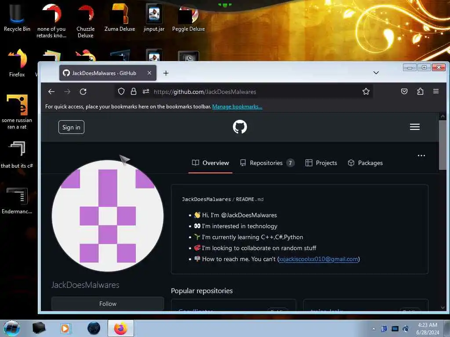Click the Firefox taskbar button
The image size is (450, 337).
(121, 328)
